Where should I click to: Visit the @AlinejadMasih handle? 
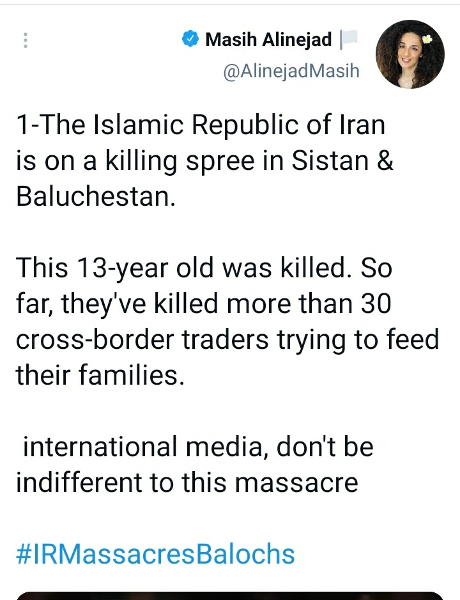click(x=291, y=71)
